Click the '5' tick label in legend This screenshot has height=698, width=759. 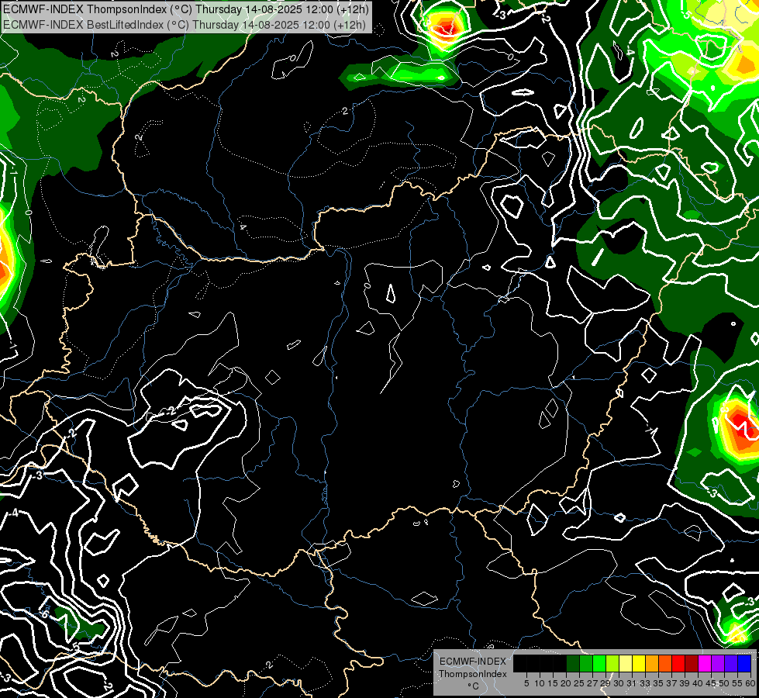[x=526, y=683]
